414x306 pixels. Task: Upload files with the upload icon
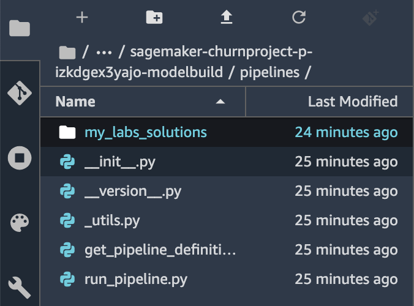(x=226, y=17)
